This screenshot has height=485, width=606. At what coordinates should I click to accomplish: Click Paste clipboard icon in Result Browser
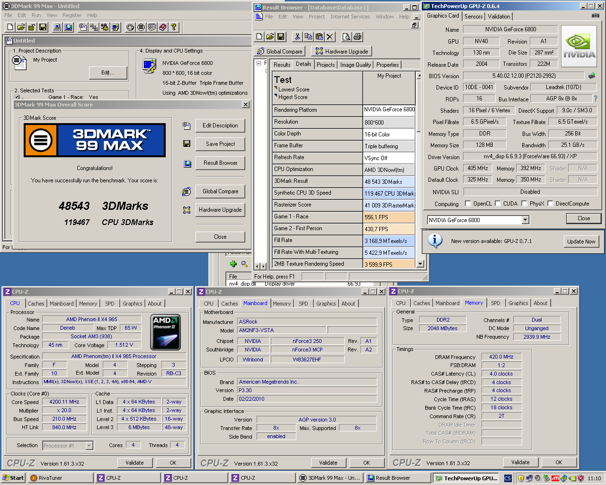tap(319, 36)
